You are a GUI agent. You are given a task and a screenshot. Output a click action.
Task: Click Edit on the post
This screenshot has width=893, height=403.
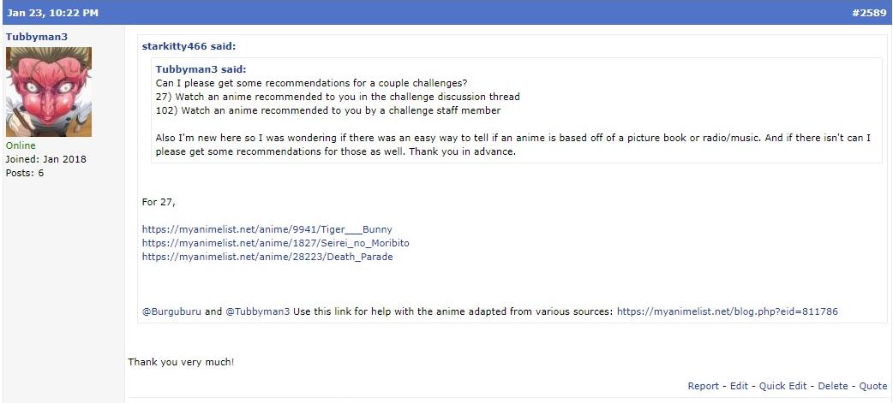(739, 386)
